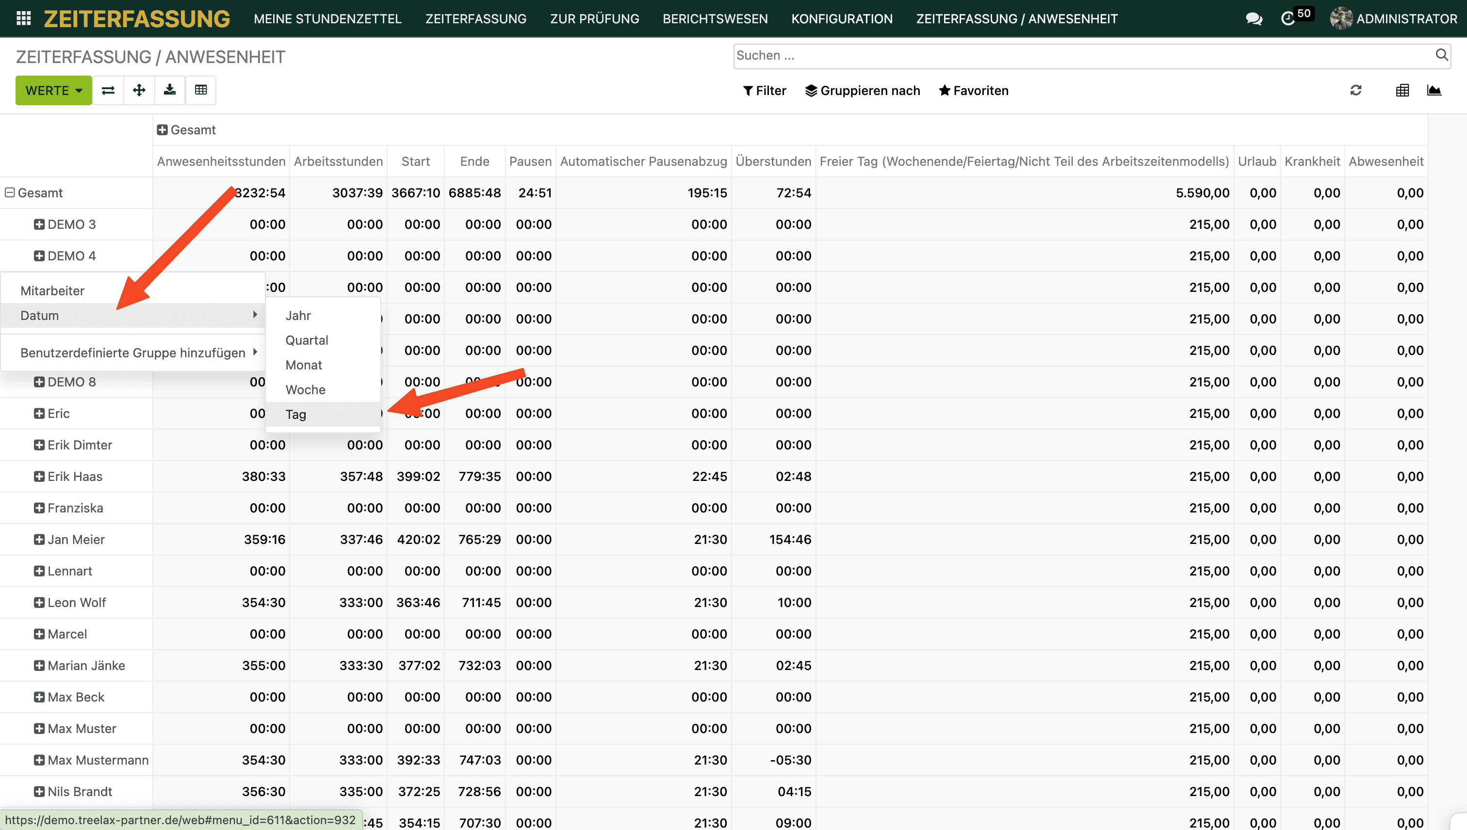Viewport: 1467px width, 830px height.
Task: Open Benutzerdefinierte Gruppe hinzufügen submenu
Action: click(133, 353)
